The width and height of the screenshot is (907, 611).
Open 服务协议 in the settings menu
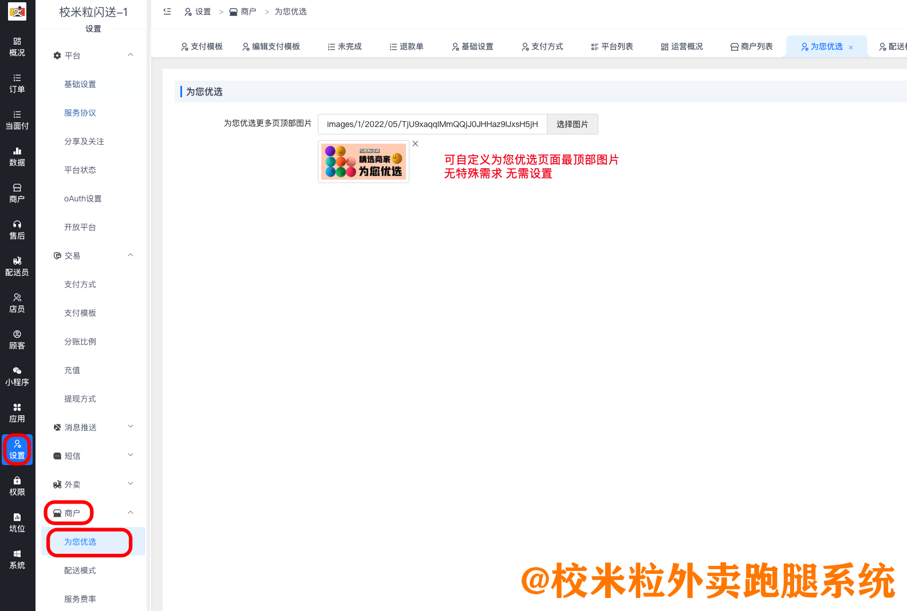click(x=80, y=113)
